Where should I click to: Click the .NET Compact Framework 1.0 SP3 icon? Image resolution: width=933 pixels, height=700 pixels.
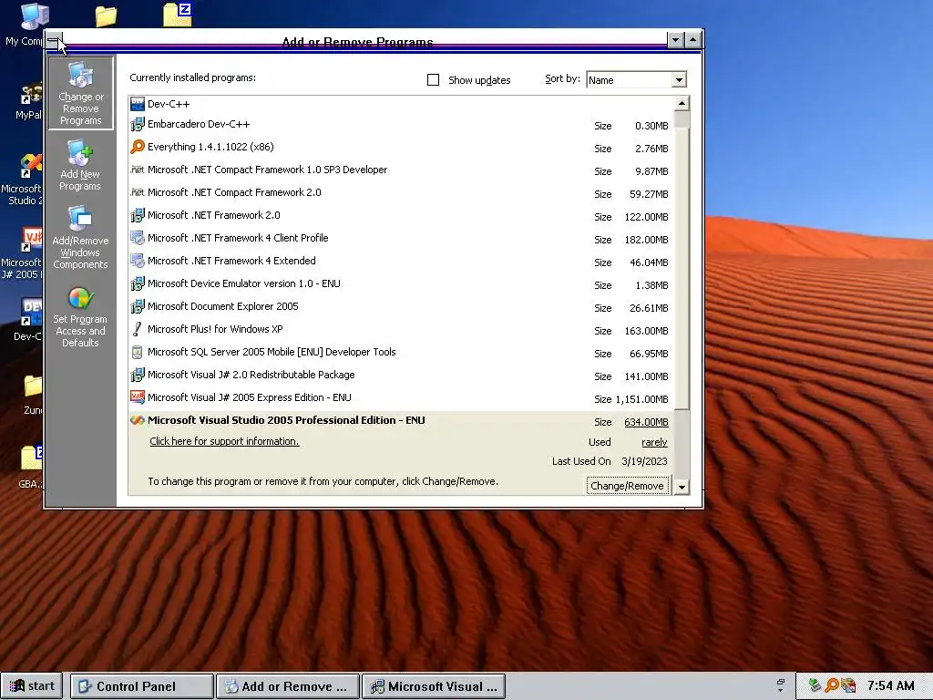pyautogui.click(x=138, y=170)
